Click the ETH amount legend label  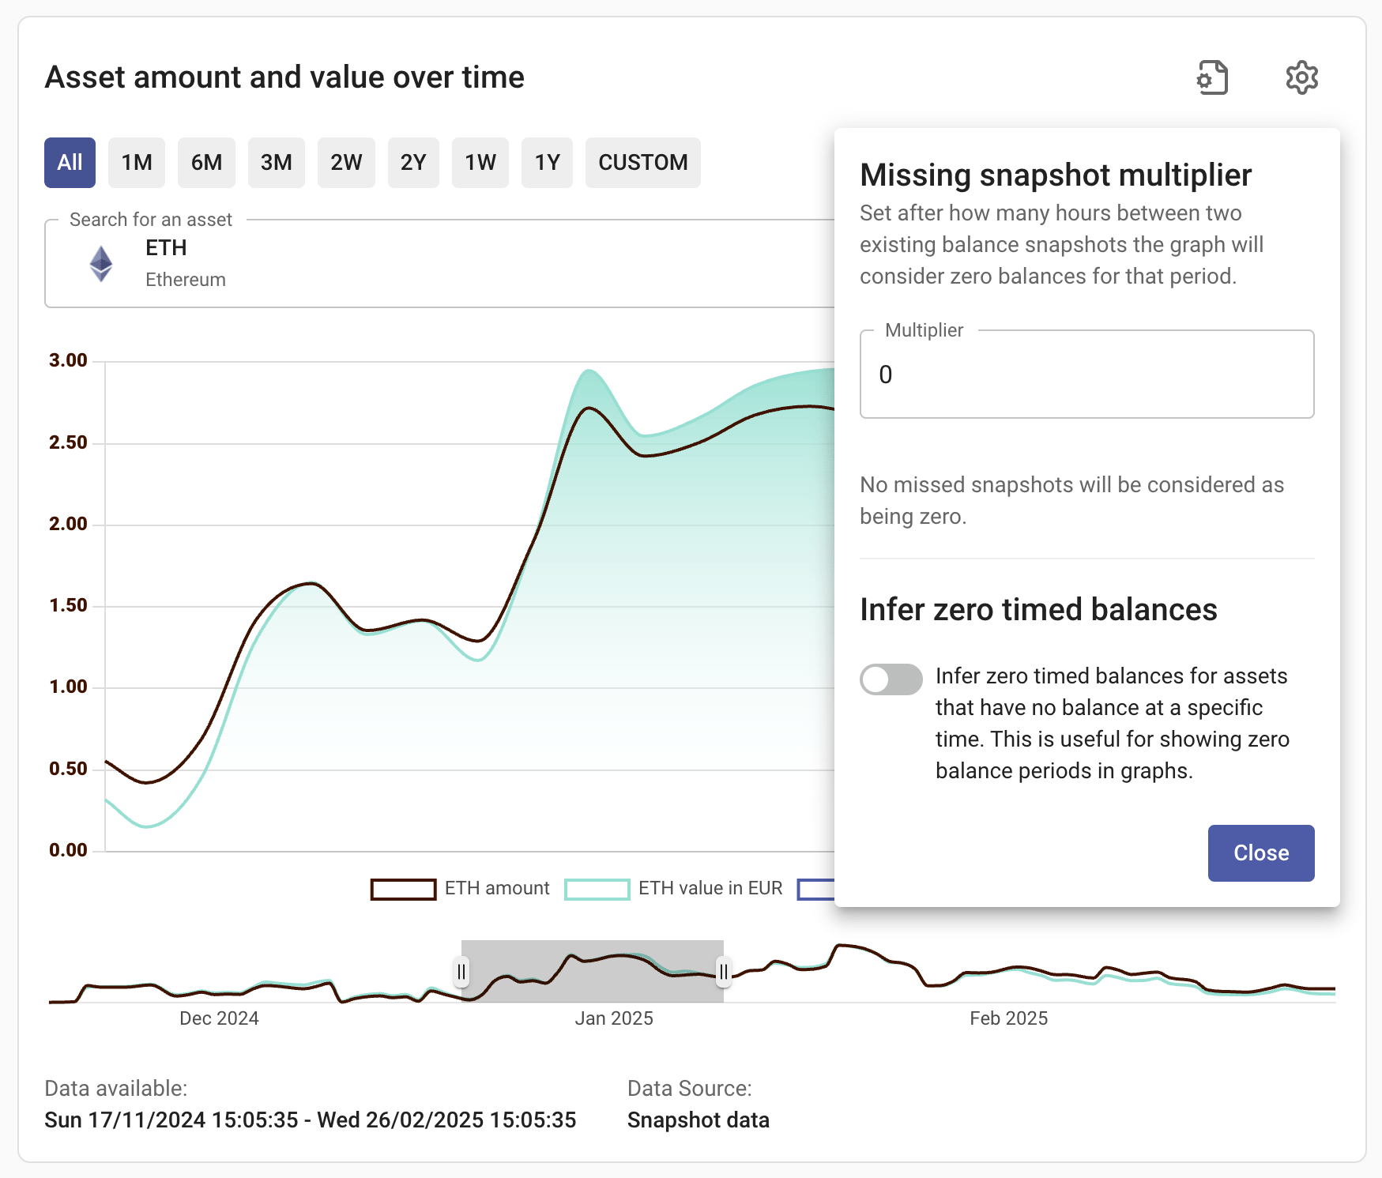coord(497,888)
